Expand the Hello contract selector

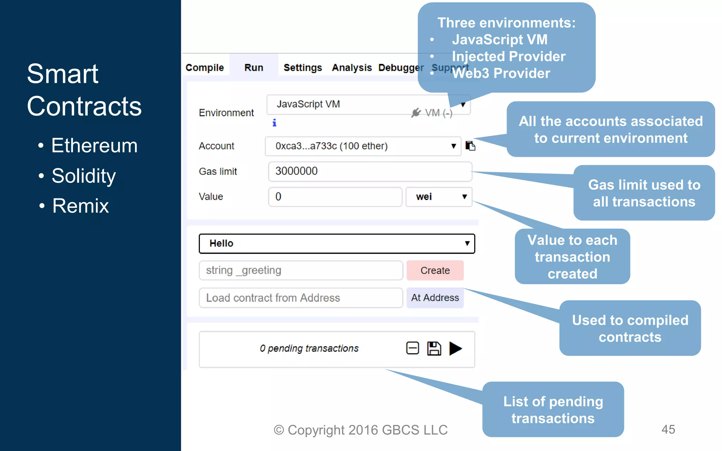[x=337, y=243]
